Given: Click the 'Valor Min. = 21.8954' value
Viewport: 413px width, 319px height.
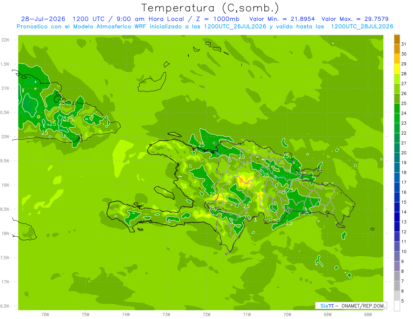Looking at the screenshot, I should pyautogui.click(x=282, y=19).
